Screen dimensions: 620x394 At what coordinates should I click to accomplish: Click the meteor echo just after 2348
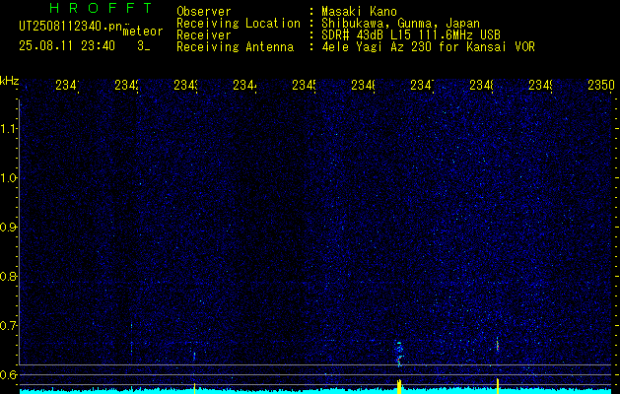pos(497,345)
